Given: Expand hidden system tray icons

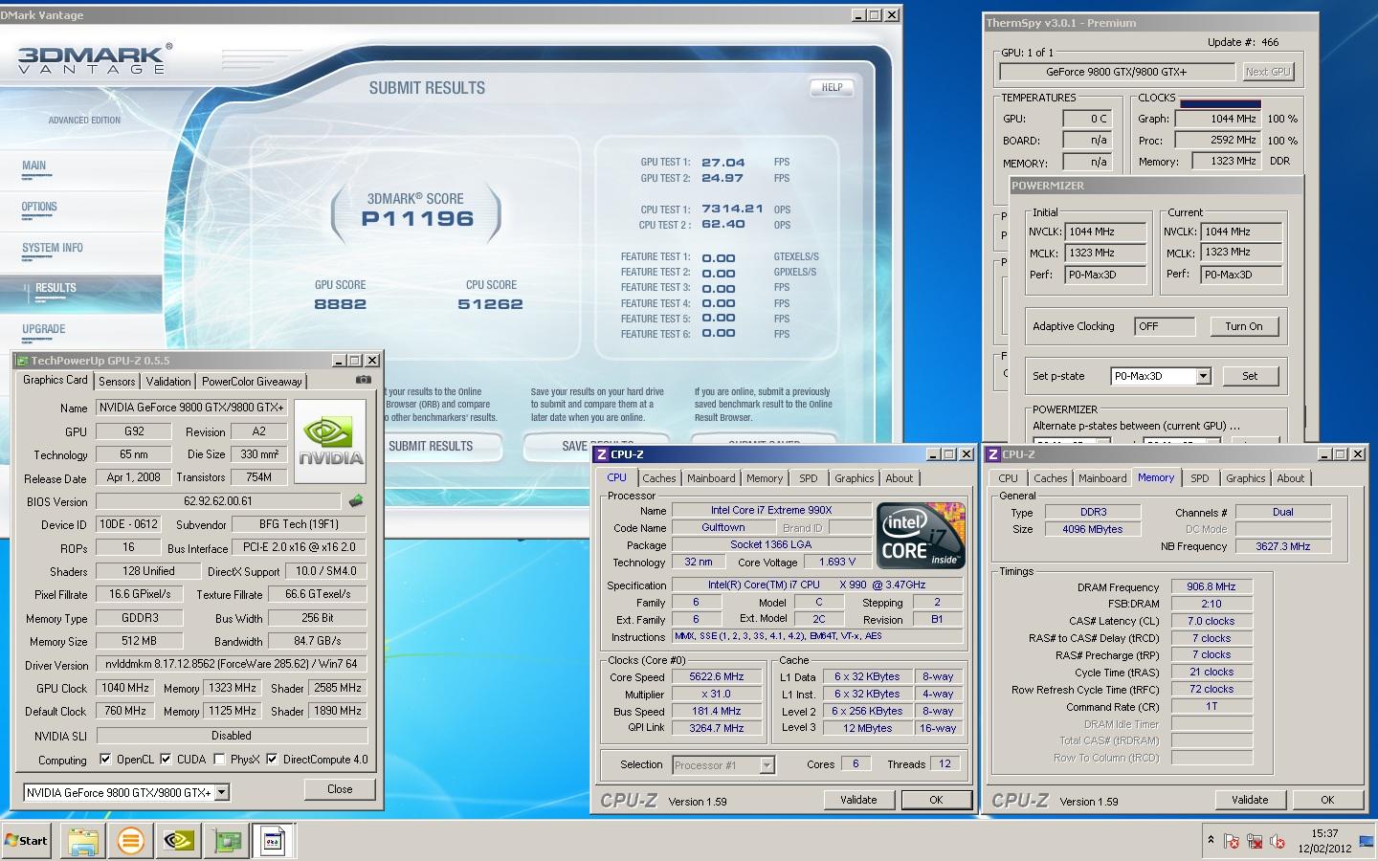Looking at the screenshot, I should 1211,840.
